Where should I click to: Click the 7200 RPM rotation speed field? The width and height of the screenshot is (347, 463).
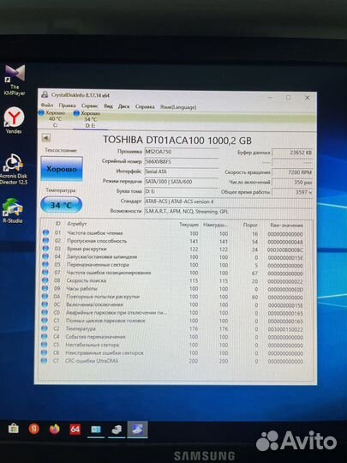pos(292,172)
